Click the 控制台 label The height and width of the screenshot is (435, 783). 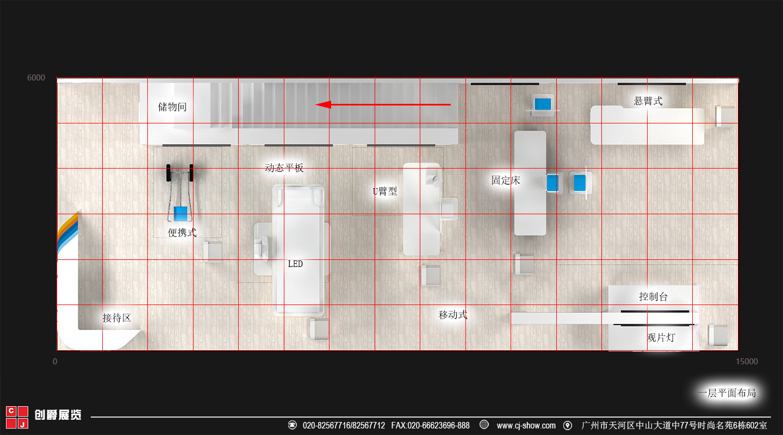653,297
